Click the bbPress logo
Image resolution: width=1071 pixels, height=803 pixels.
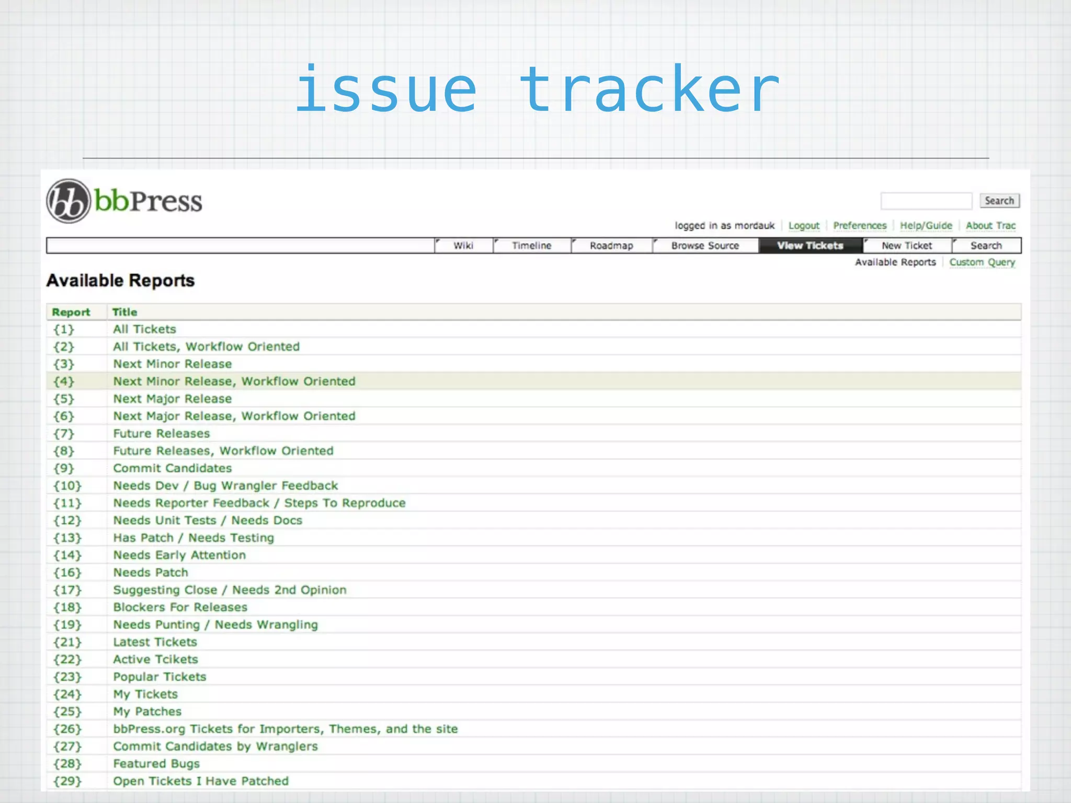[124, 201]
